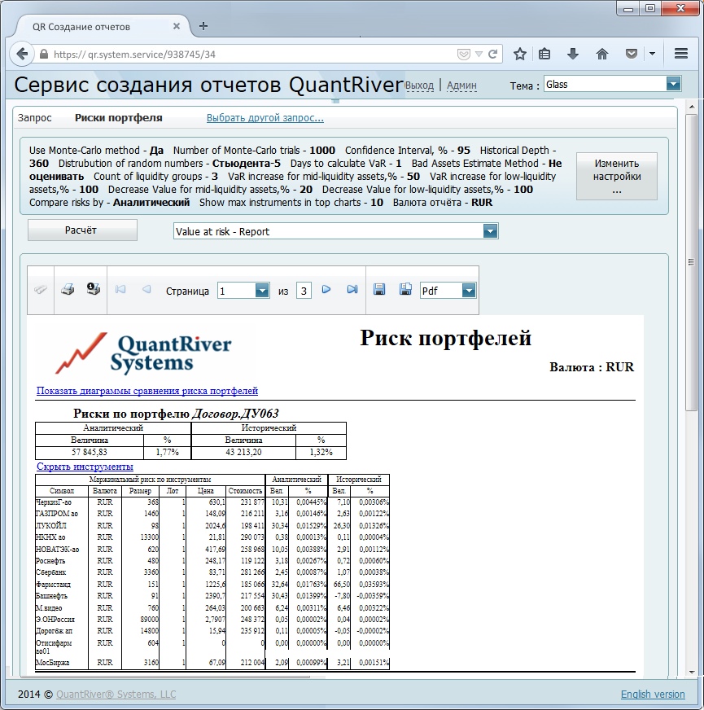
Task: Click the НКНХ ао row symbol
Action: (x=50, y=537)
